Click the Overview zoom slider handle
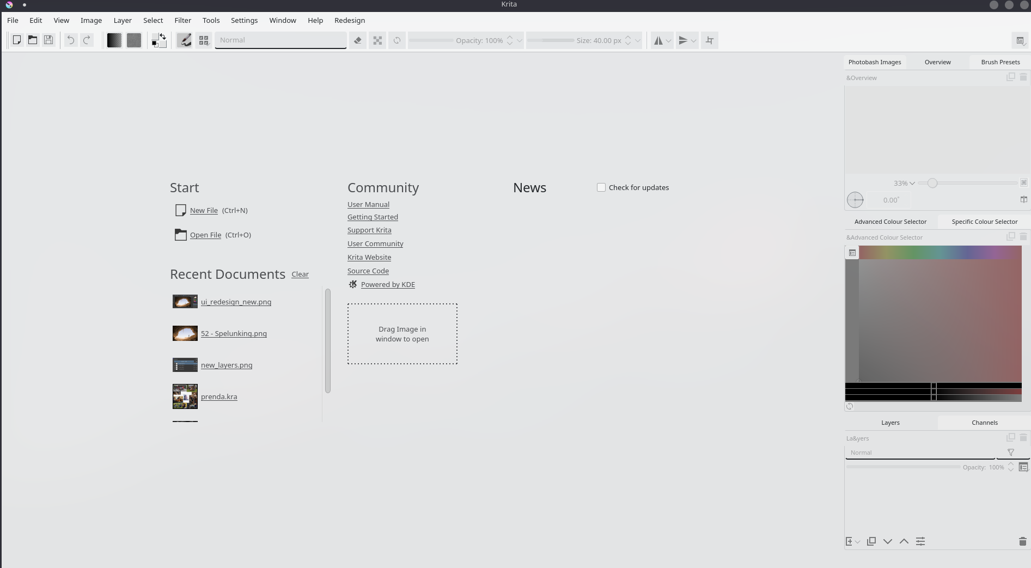The height and width of the screenshot is (568, 1031). pyautogui.click(x=932, y=183)
